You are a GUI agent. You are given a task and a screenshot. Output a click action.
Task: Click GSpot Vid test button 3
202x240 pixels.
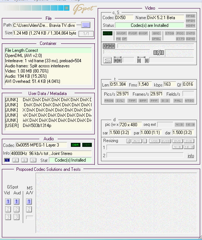pyautogui.click(x=8, y=217)
